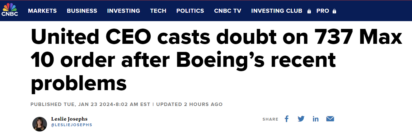Share article on Facebook
The image size is (412, 138).
click(x=287, y=119)
